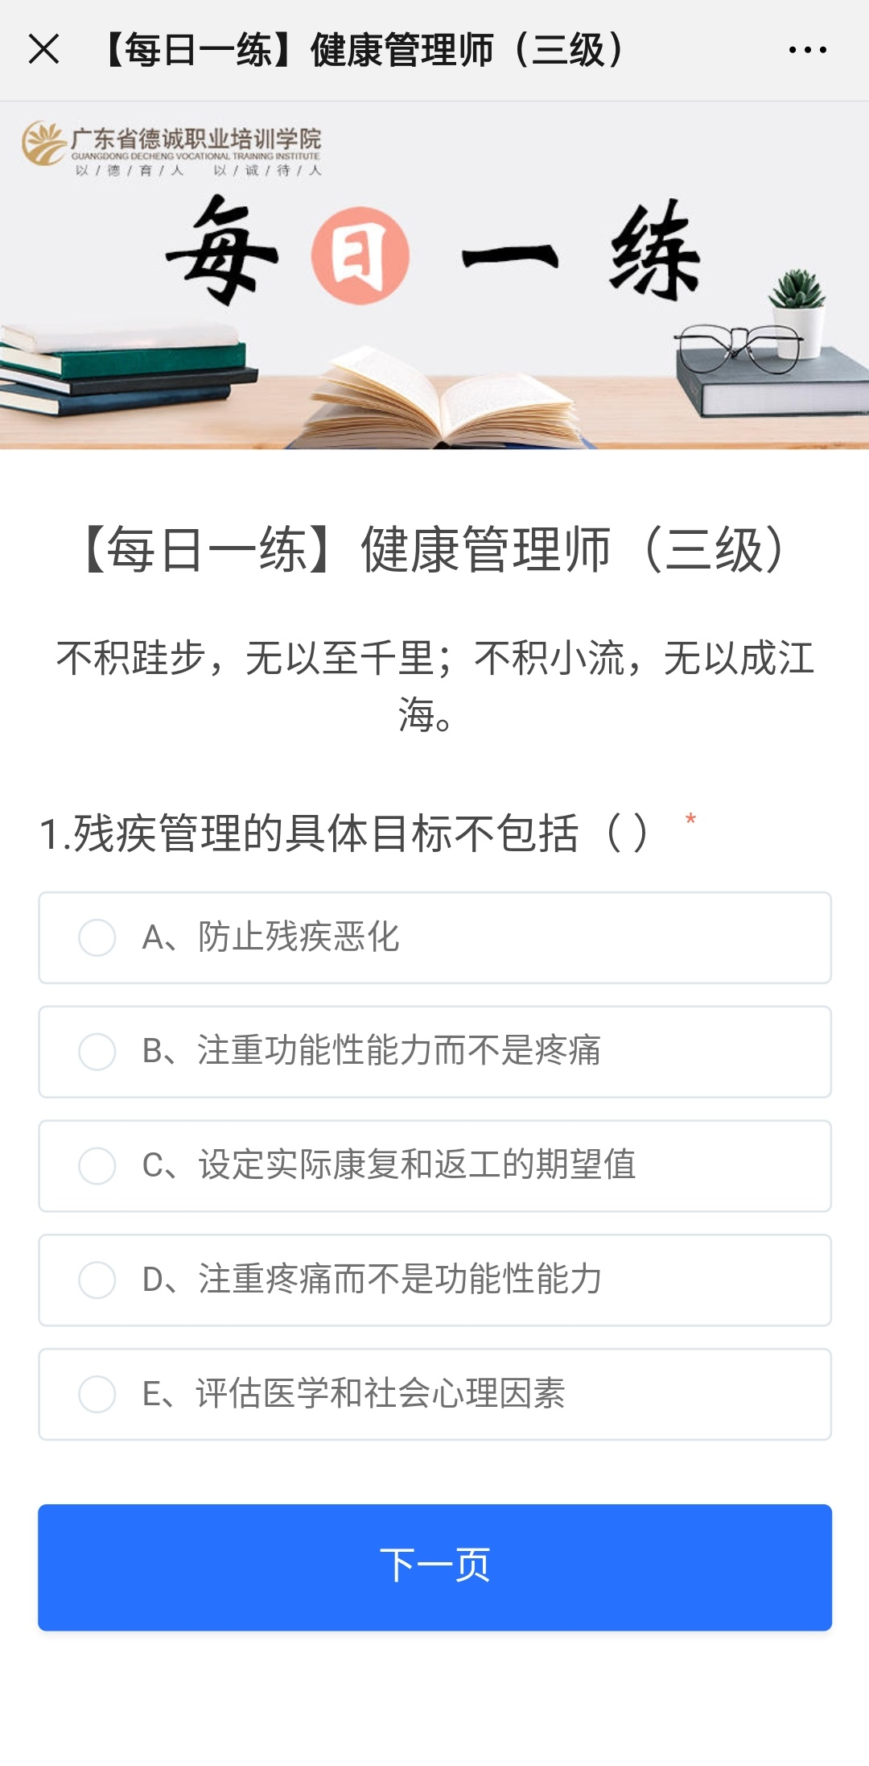Go to next page with 下一页 button

pos(434,1566)
